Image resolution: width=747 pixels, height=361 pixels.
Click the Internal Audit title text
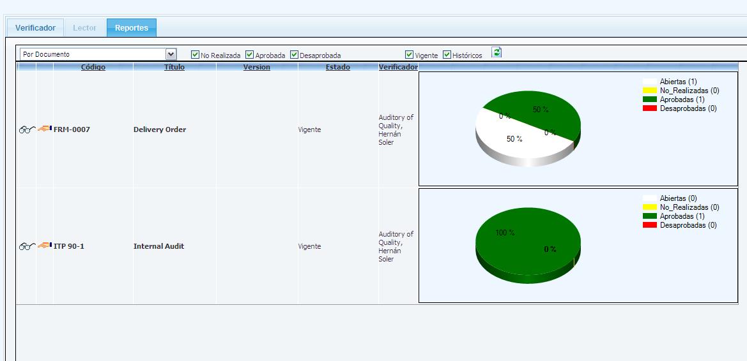(x=158, y=246)
